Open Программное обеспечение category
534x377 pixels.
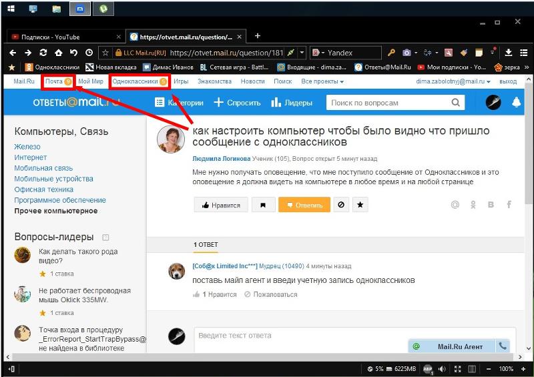point(60,200)
